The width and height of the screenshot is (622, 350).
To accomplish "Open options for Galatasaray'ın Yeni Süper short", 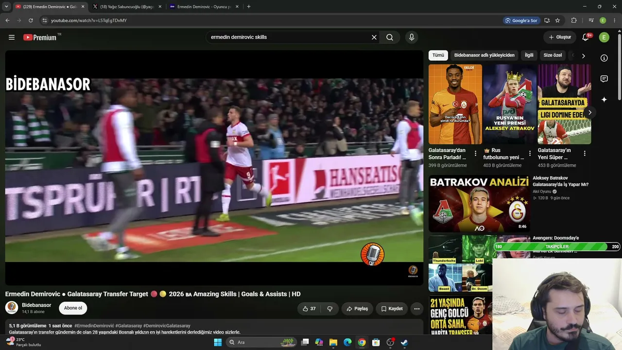I will pos(585,154).
